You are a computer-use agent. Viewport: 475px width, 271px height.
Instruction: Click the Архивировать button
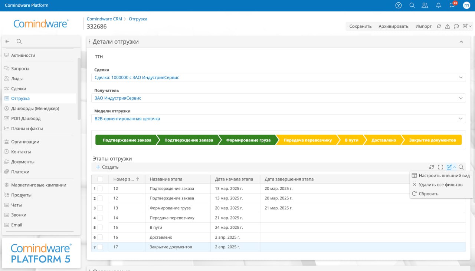click(x=393, y=26)
